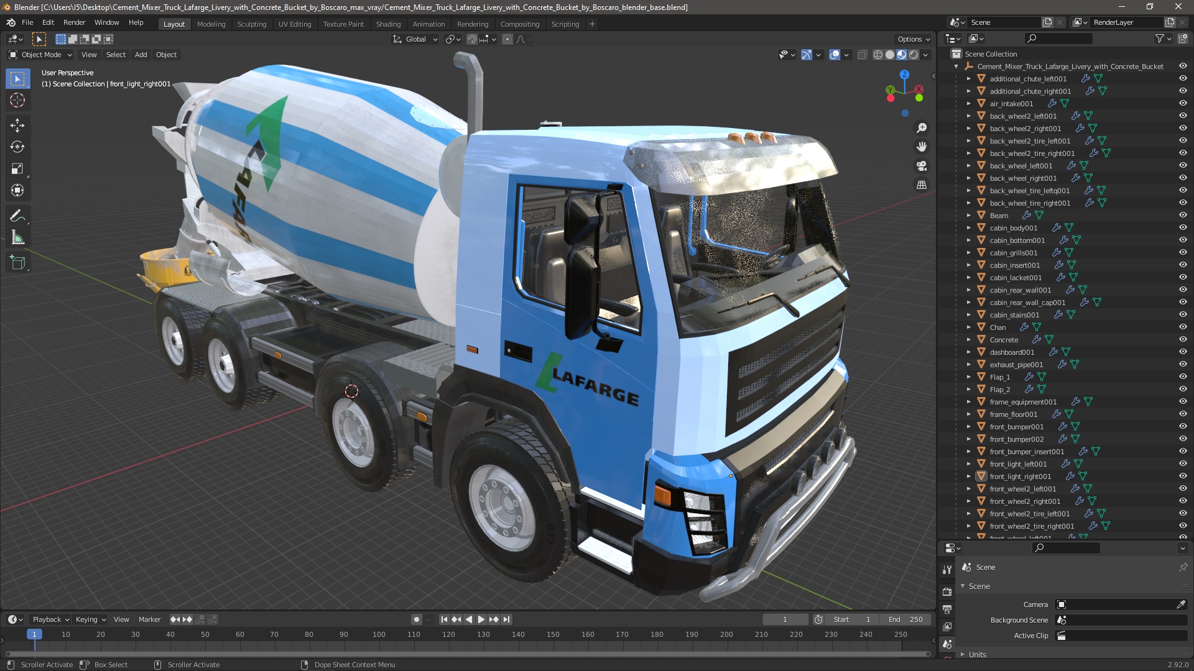Screen dimensions: 1194x671
Task: Toggle snapping magnet
Action: (x=472, y=39)
